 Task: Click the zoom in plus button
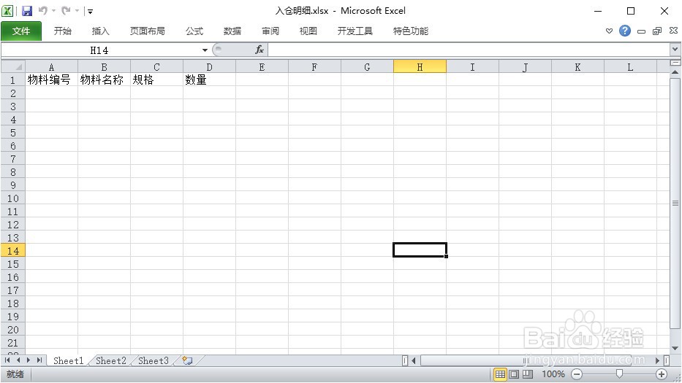click(x=662, y=374)
